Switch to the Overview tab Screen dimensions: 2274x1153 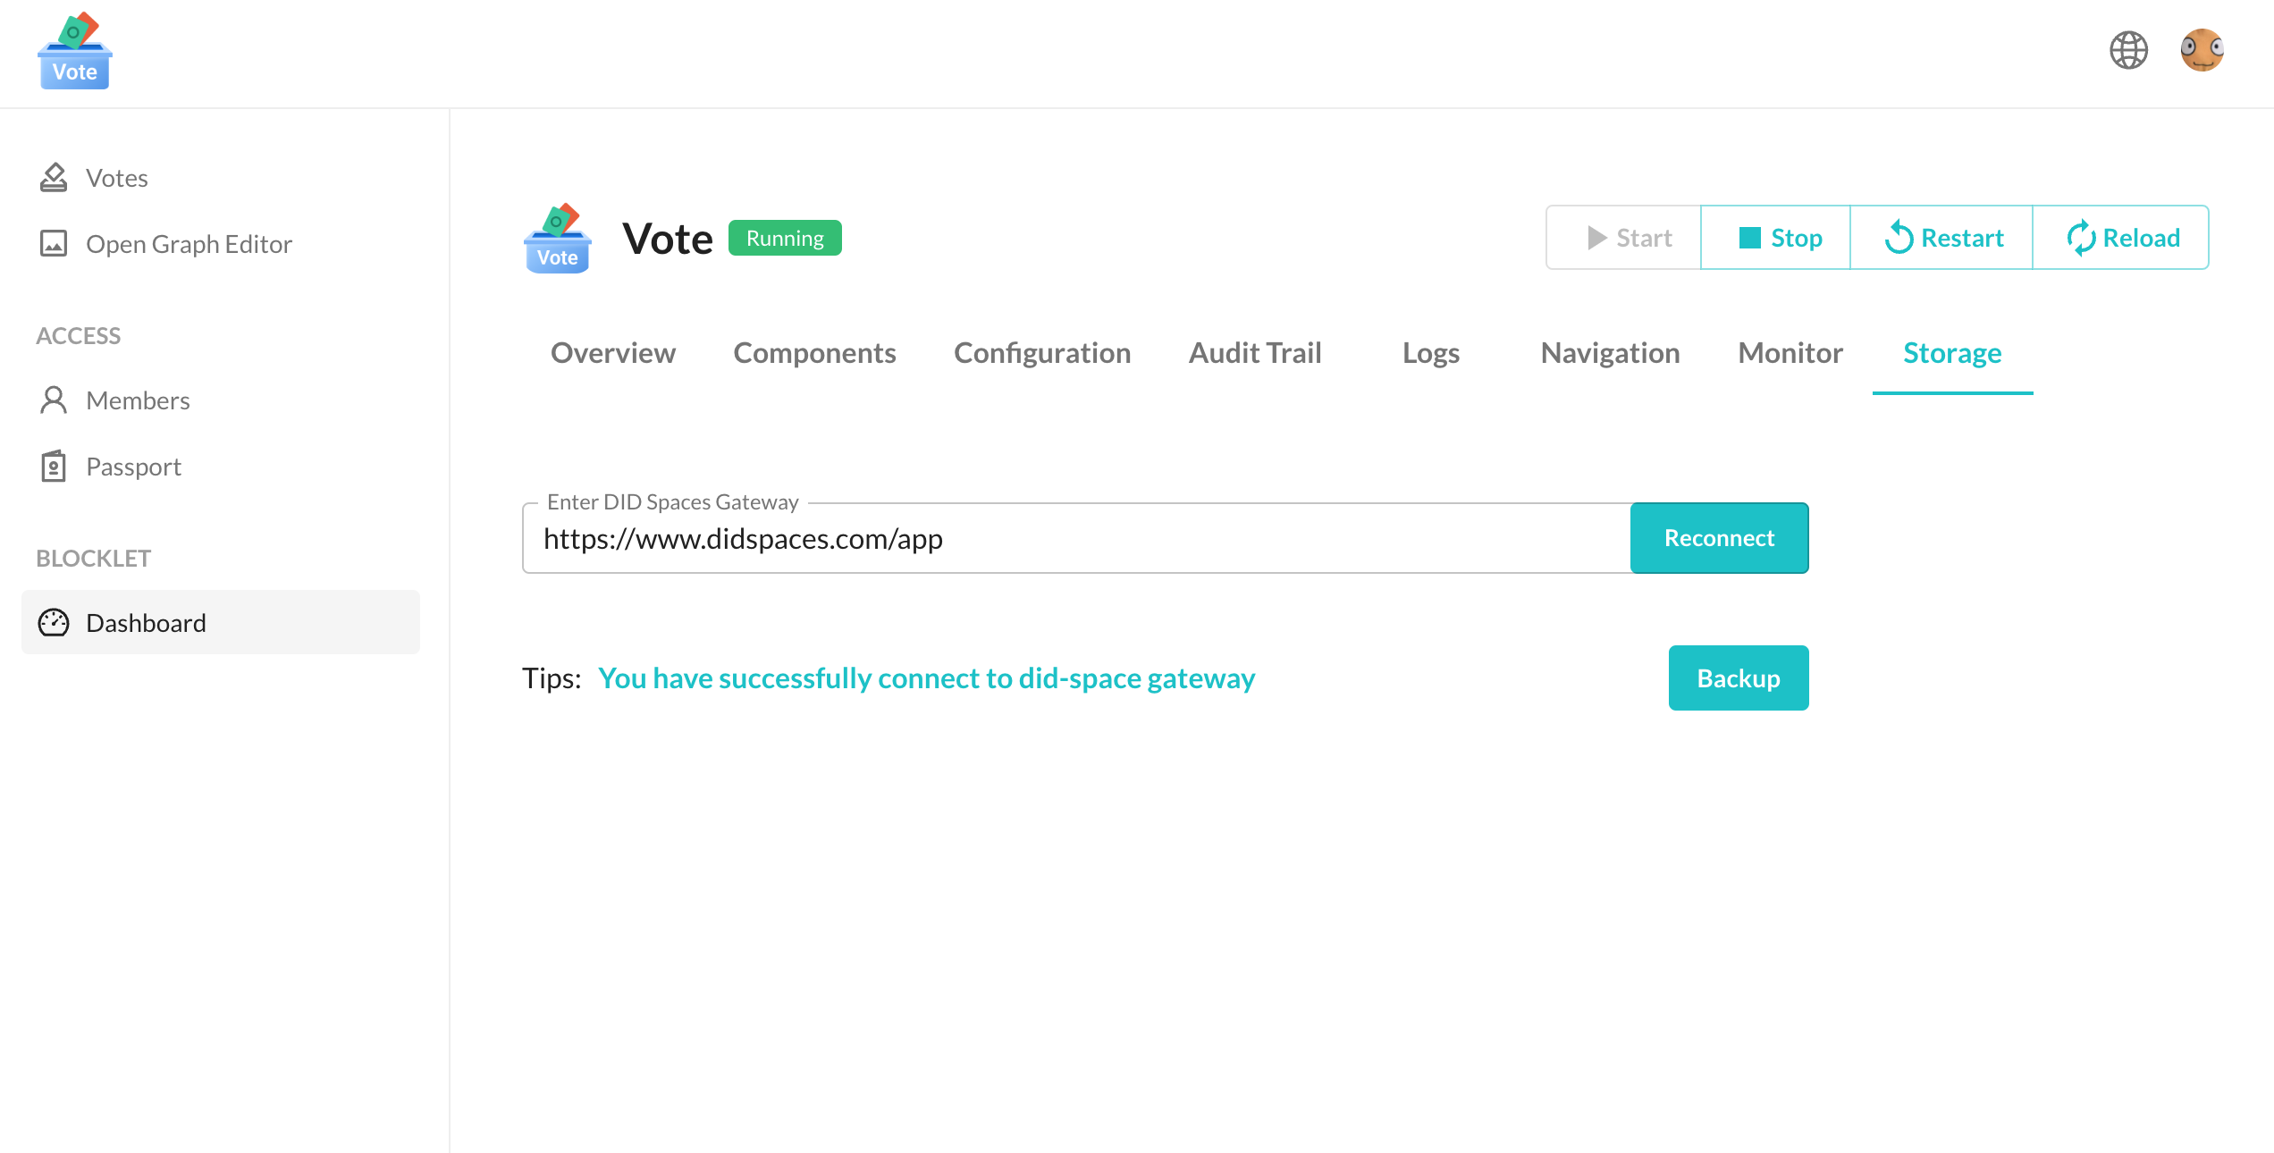point(613,353)
